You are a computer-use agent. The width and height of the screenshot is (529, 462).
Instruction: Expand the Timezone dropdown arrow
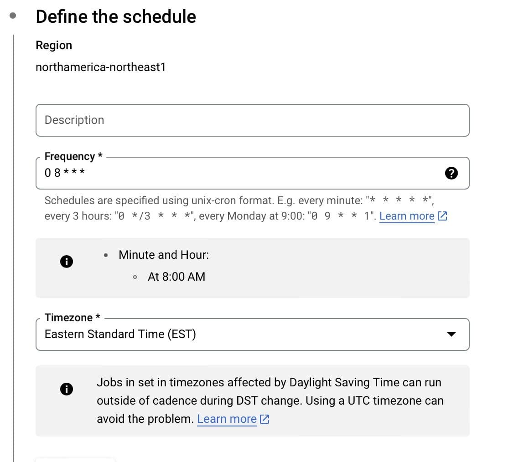point(451,334)
